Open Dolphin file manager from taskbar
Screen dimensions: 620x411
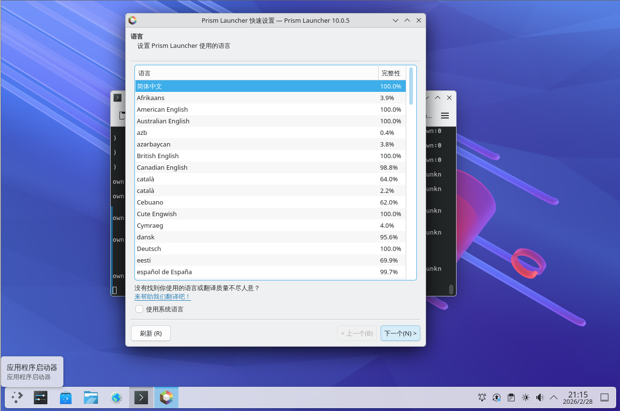[x=91, y=397]
